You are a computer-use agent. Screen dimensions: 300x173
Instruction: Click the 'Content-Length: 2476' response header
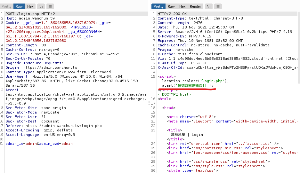point(180,23)
